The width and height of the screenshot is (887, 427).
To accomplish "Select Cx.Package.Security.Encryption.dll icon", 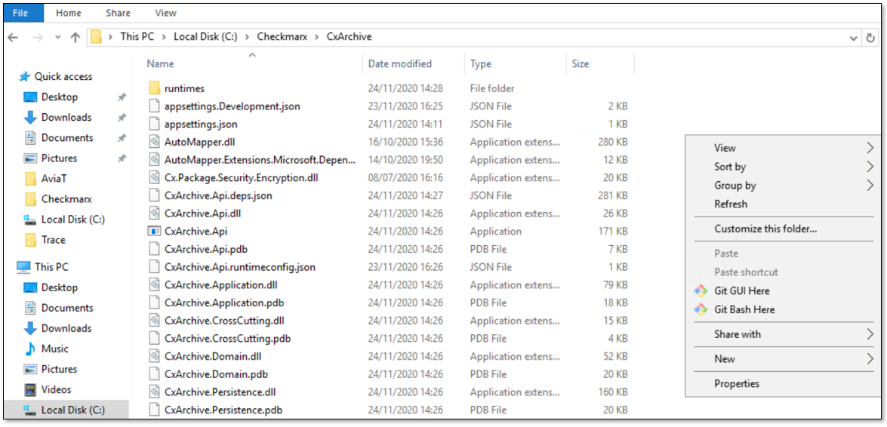I will tap(155, 177).
